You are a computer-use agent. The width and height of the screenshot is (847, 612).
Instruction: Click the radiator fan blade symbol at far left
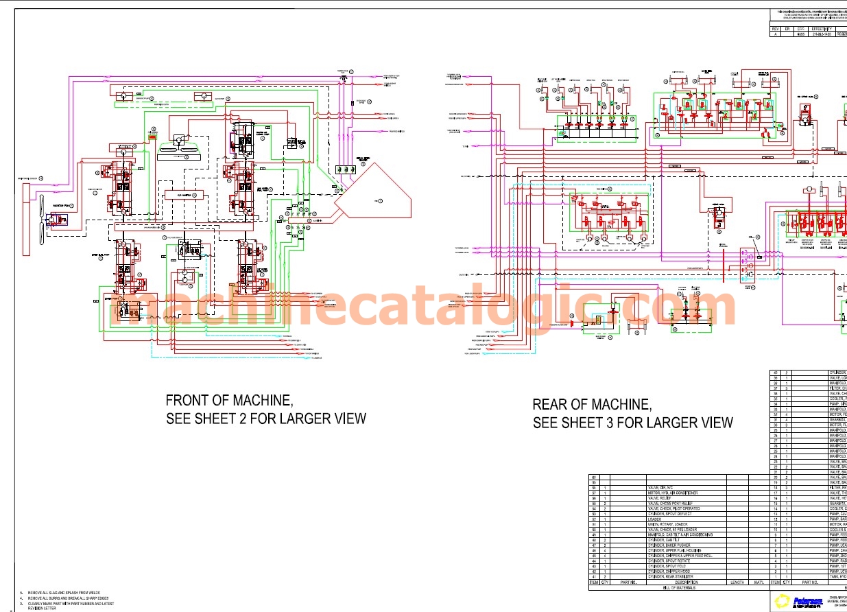tap(43, 220)
